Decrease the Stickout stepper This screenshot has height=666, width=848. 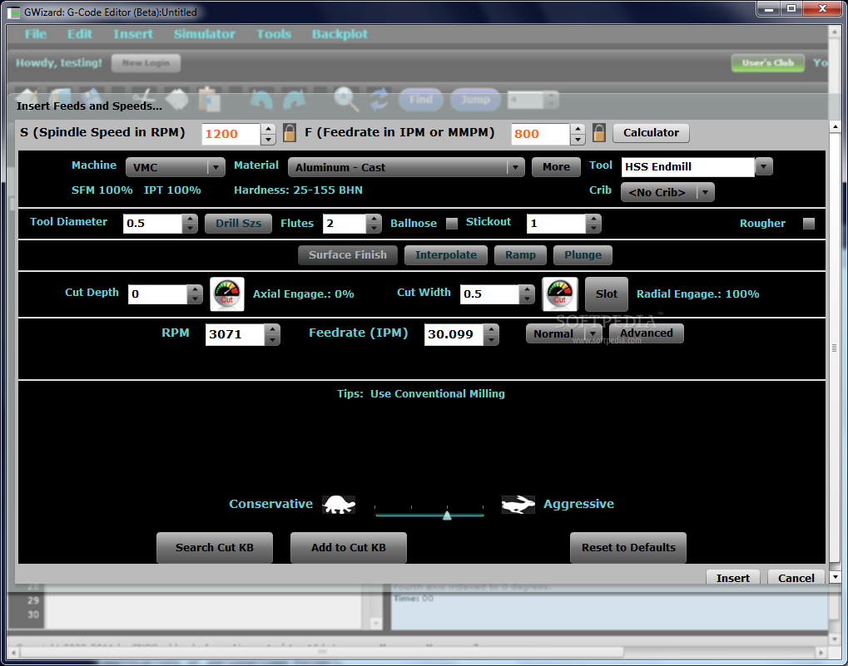point(593,229)
